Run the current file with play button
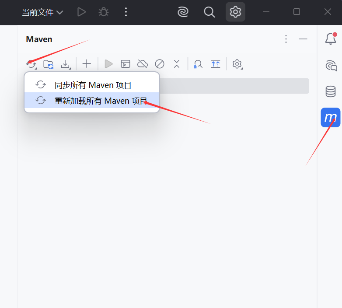 (81, 12)
